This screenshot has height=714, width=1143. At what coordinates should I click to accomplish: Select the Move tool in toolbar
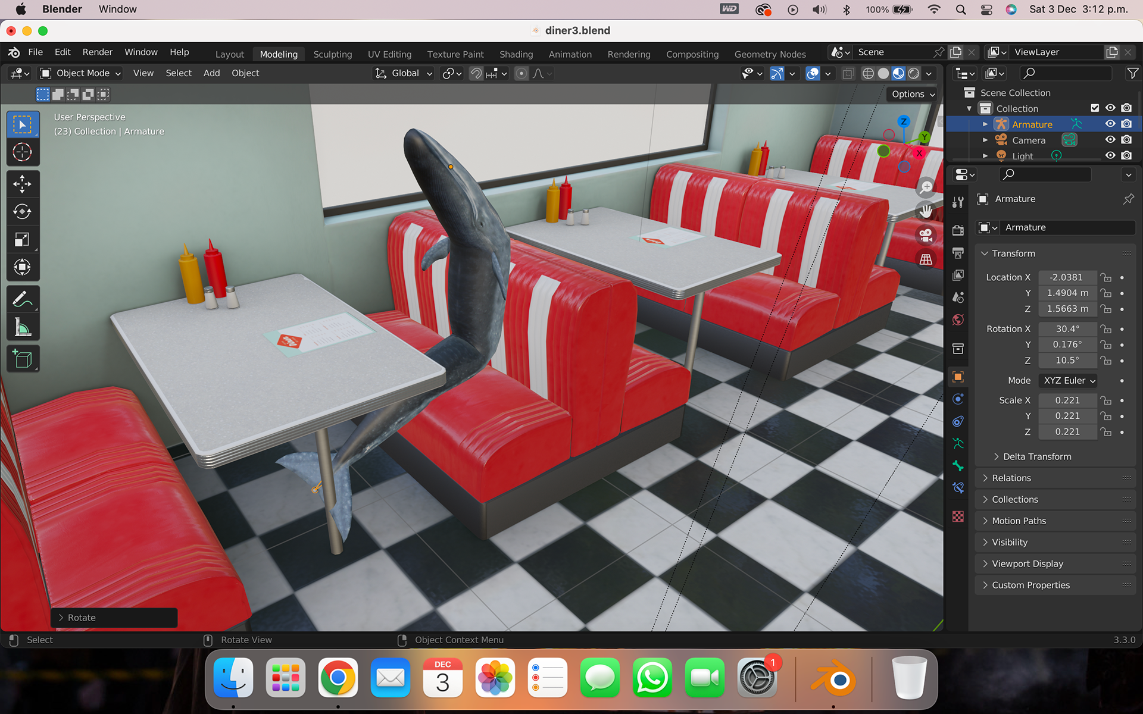pyautogui.click(x=22, y=184)
